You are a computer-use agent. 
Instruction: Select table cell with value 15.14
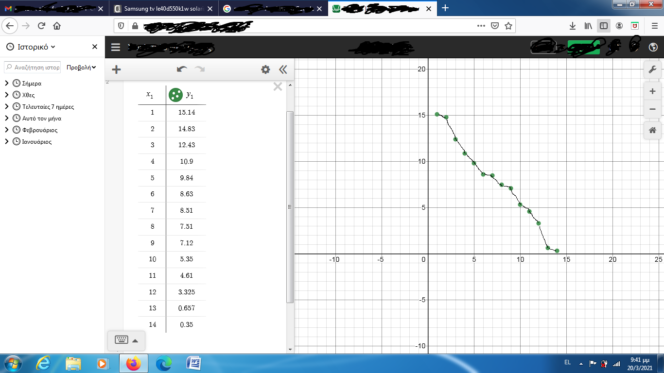click(x=186, y=113)
